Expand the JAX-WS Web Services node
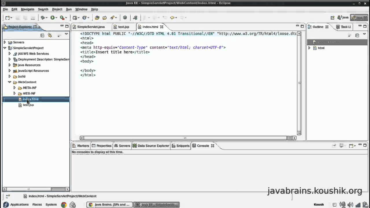Viewport: 370px width, 208px height. click(x=10, y=54)
